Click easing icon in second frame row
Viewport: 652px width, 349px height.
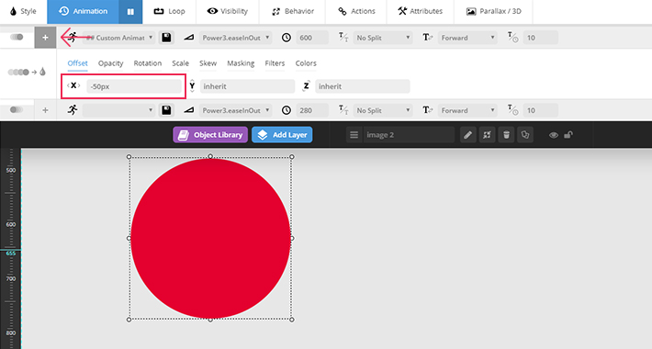pyautogui.click(x=189, y=110)
